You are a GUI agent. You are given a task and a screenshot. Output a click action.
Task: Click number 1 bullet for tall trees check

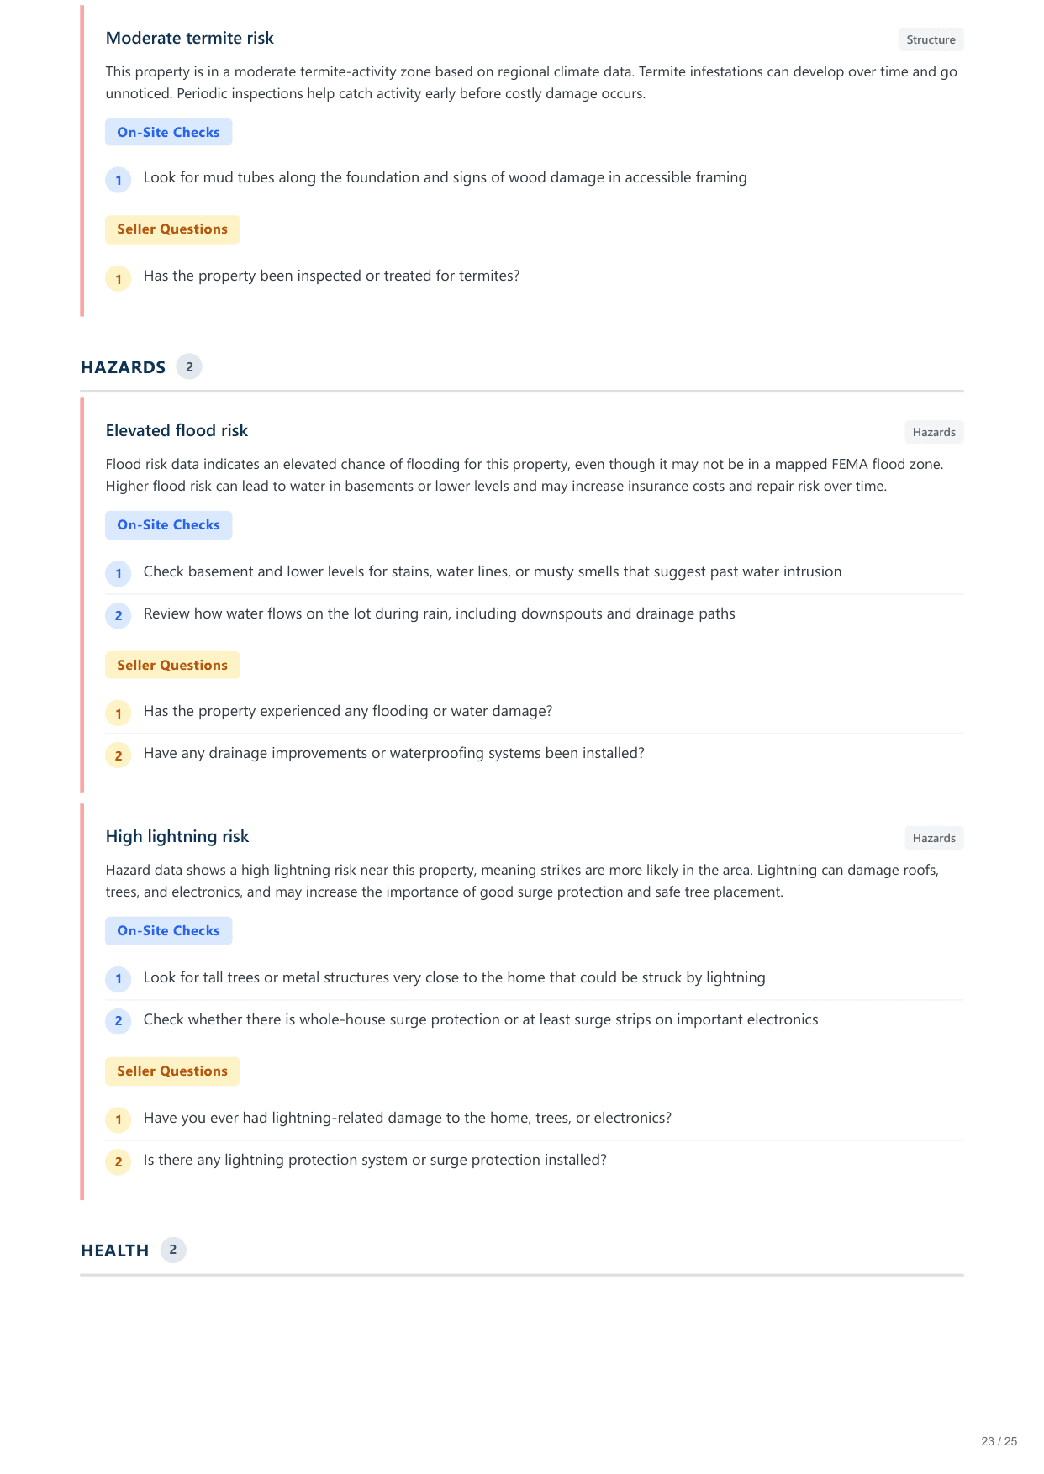coord(119,979)
